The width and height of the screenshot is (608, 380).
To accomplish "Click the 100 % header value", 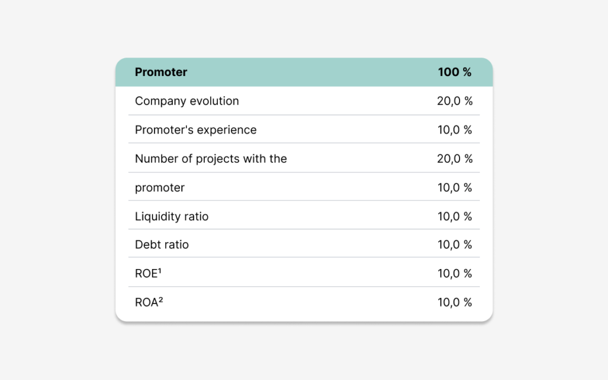I will pos(454,72).
